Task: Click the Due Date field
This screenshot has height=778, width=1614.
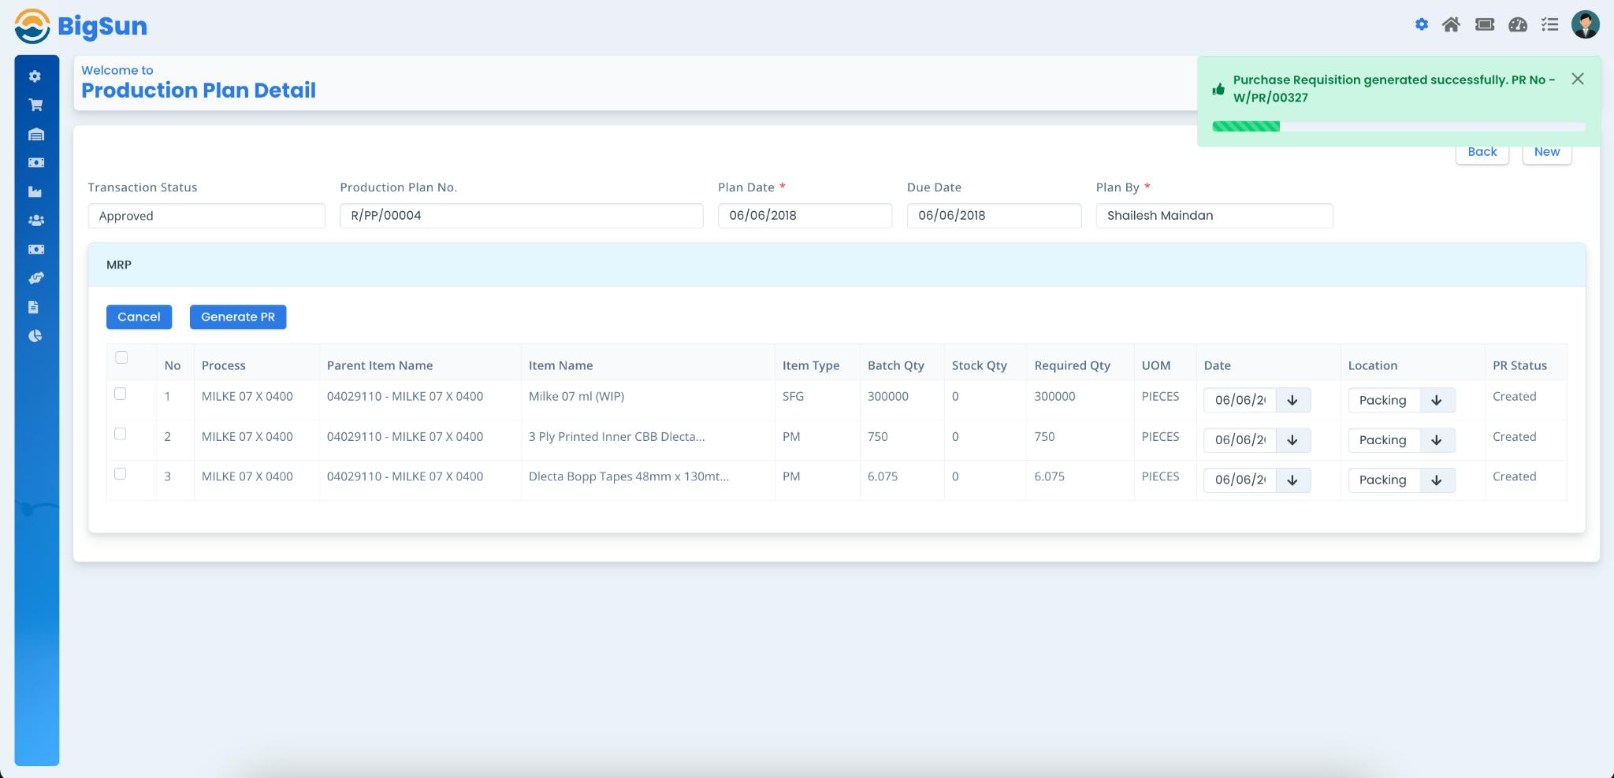Action: (x=994, y=216)
